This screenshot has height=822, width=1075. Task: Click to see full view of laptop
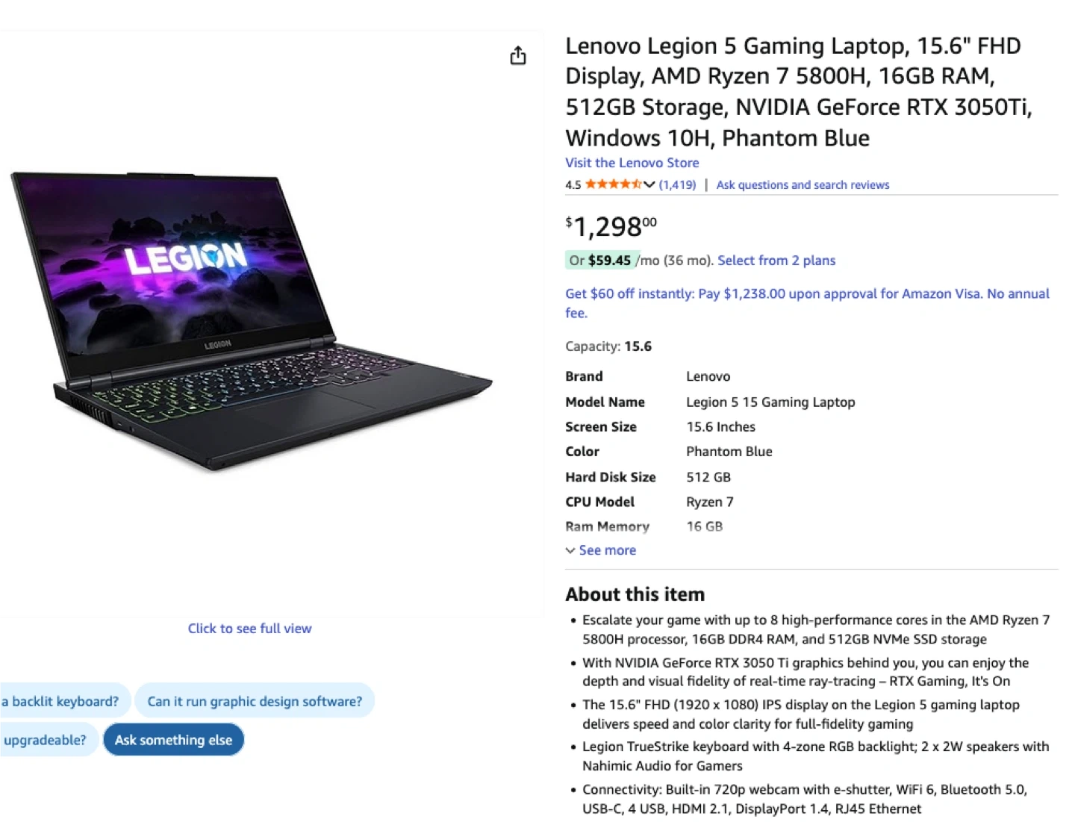click(x=249, y=629)
